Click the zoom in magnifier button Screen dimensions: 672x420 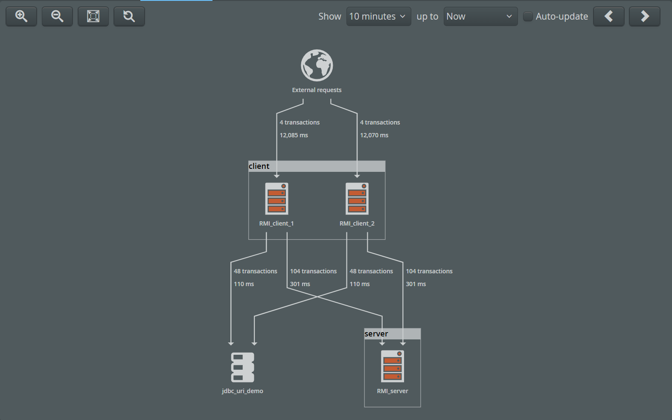[21, 17]
